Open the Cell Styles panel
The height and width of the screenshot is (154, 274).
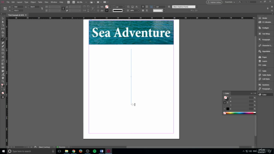[265, 79]
